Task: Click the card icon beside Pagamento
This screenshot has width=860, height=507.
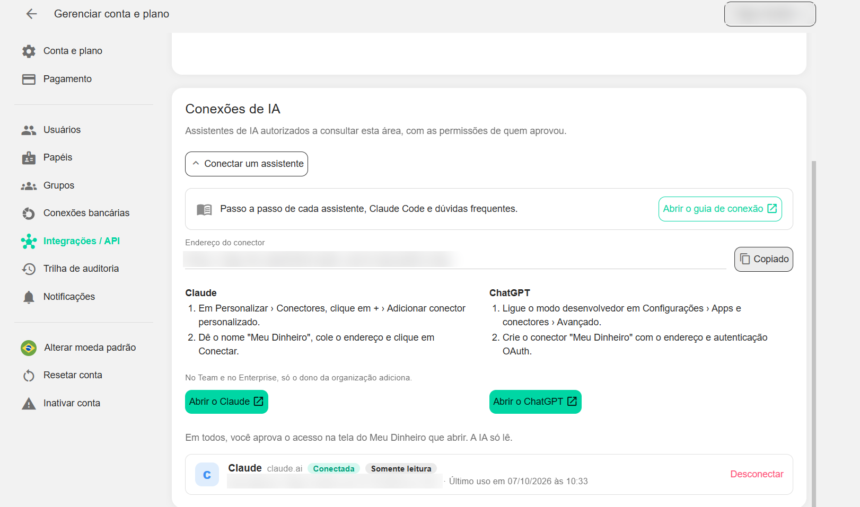Action: point(29,79)
